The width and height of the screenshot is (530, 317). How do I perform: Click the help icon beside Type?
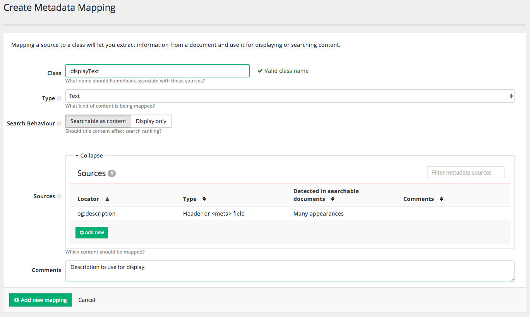60,98
